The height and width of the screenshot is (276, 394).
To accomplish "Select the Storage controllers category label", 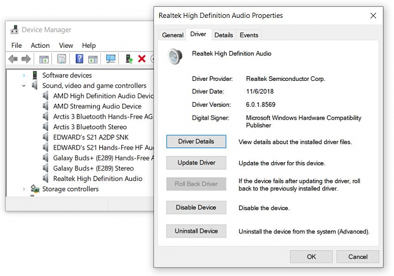I will [70, 189].
